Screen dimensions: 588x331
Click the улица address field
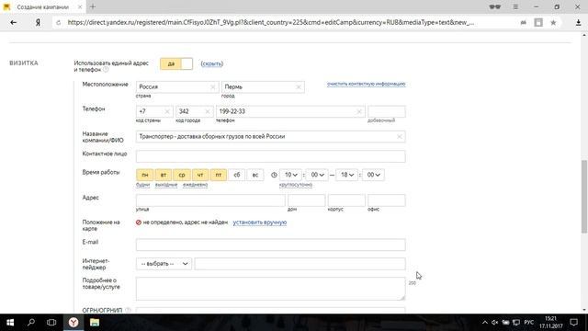[210, 200]
